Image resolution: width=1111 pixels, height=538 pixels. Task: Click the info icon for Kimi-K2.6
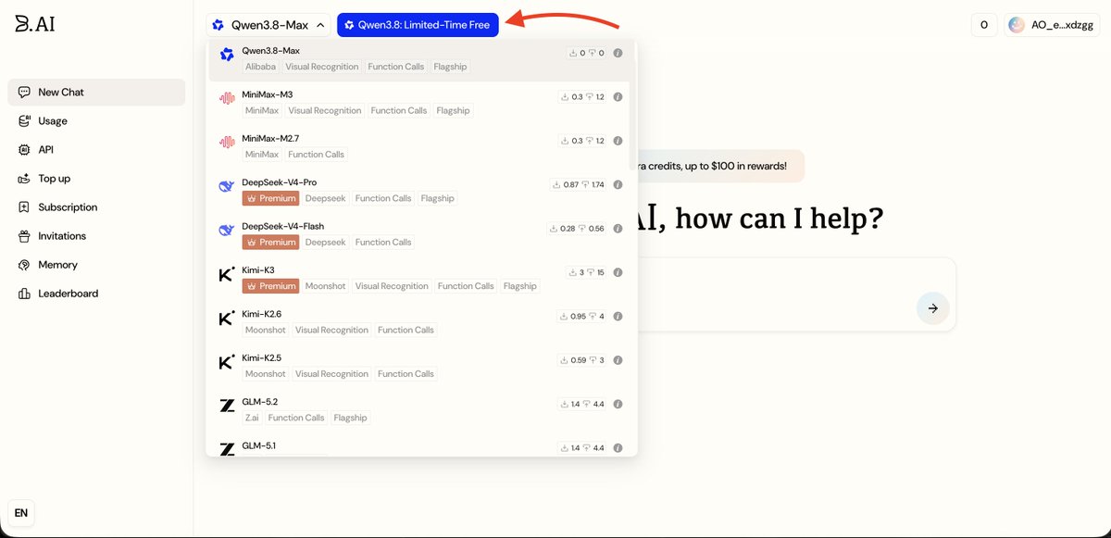click(x=618, y=316)
